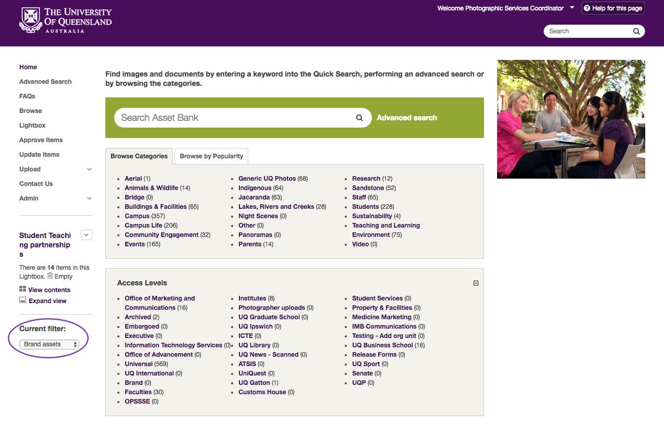Empty the current lightbox
The image size is (664, 426).
coord(63,277)
